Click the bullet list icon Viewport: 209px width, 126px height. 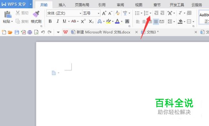click(137, 13)
